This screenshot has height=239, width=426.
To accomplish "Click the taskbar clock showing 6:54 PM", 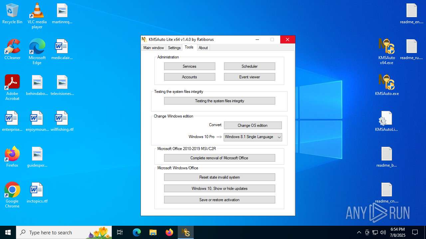I will point(398,232).
